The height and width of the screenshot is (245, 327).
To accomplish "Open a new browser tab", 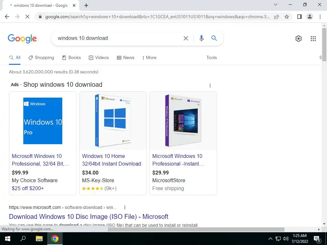I will tap(86, 5).
